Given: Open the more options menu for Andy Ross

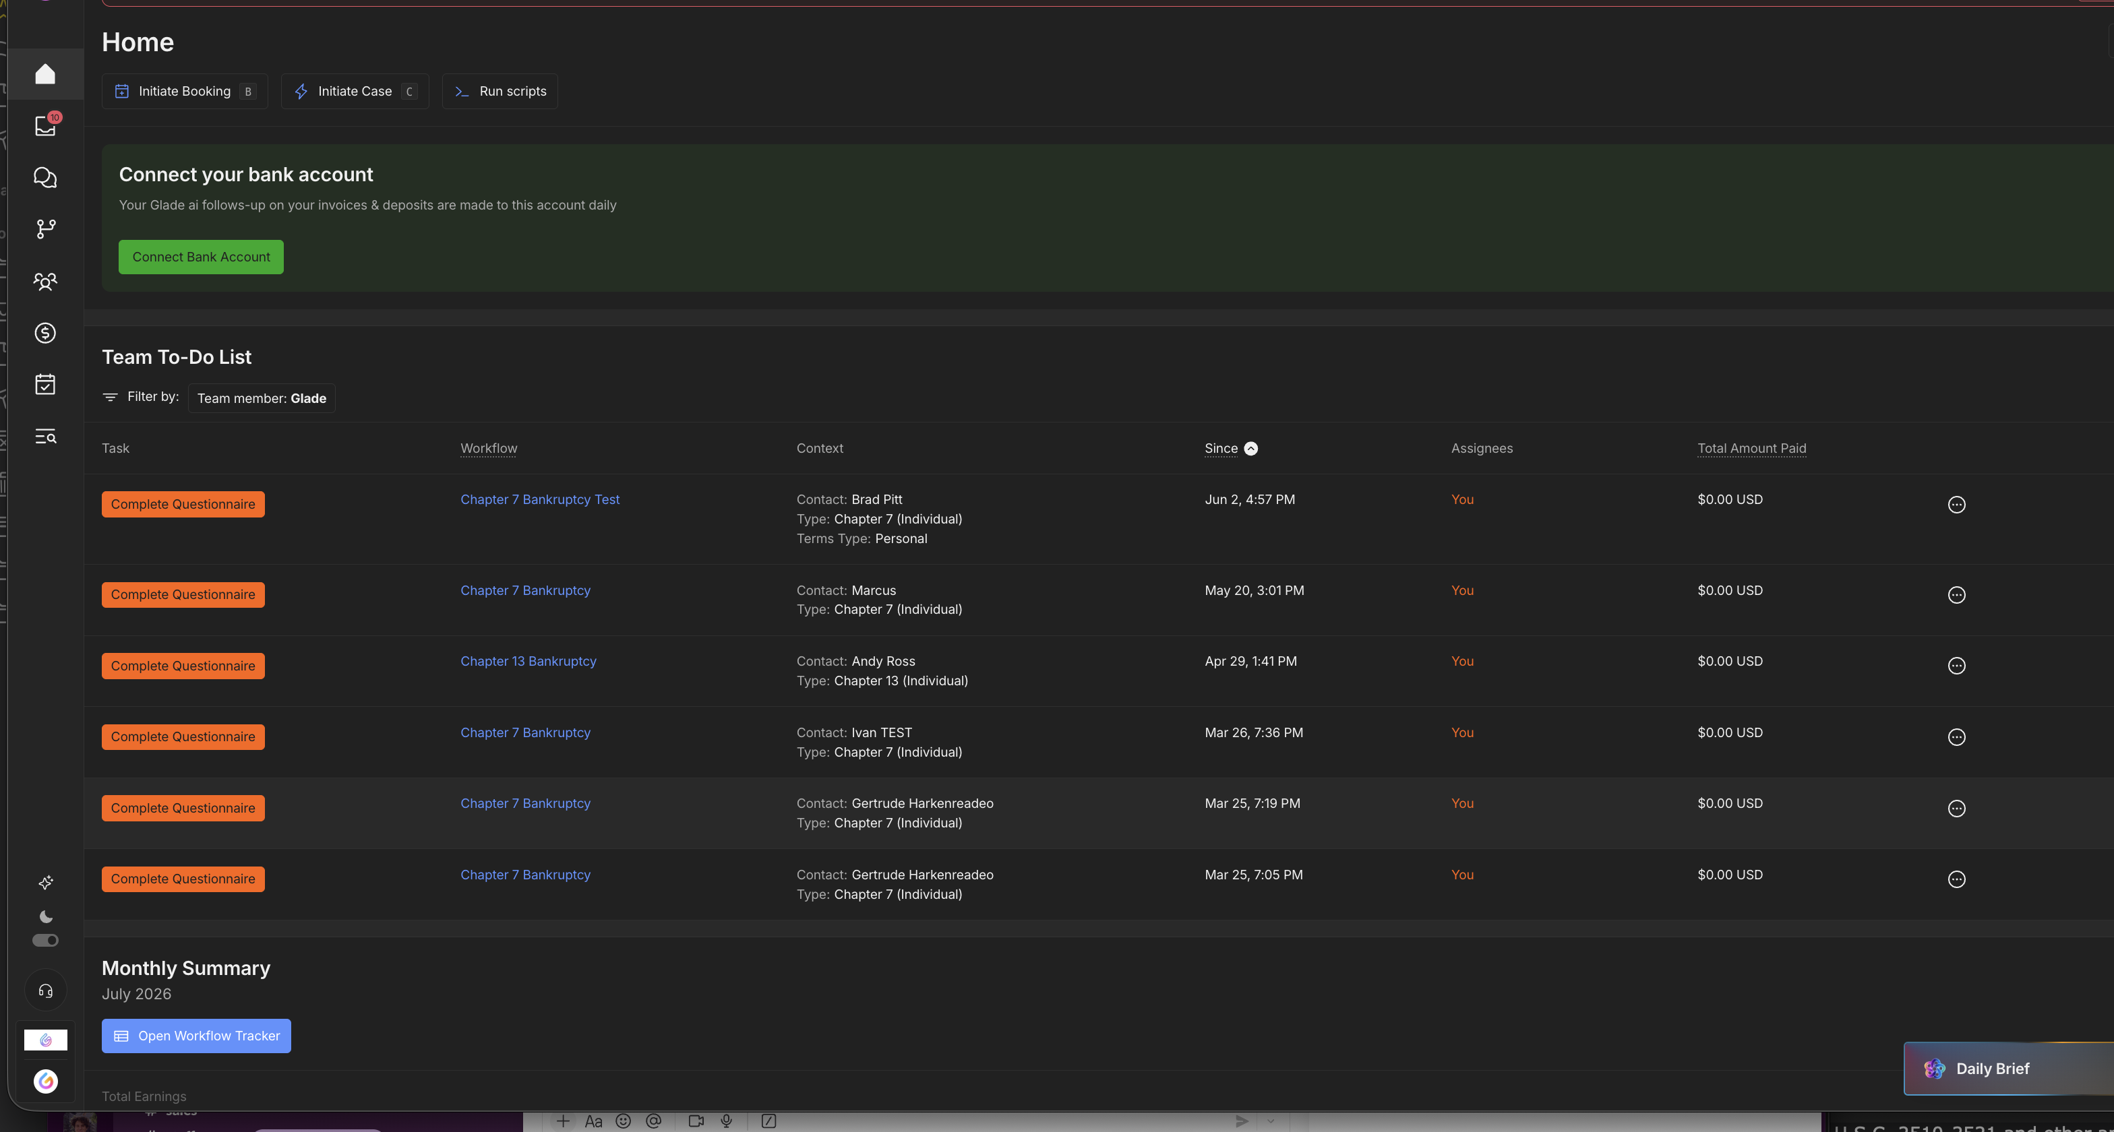Looking at the screenshot, I should [x=1956, y=665].
